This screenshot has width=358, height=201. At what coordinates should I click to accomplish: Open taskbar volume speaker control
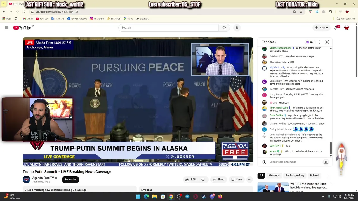(340, 197)
